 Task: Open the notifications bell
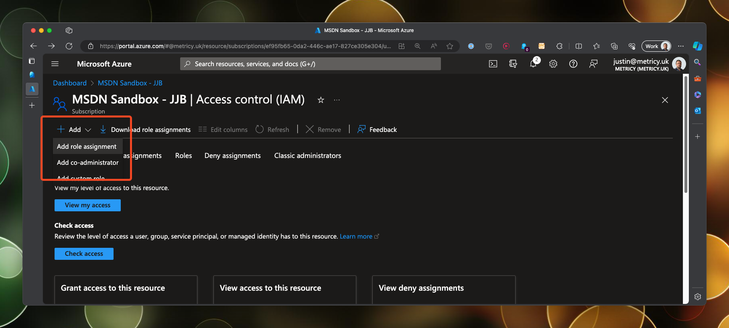pos(533,64)
